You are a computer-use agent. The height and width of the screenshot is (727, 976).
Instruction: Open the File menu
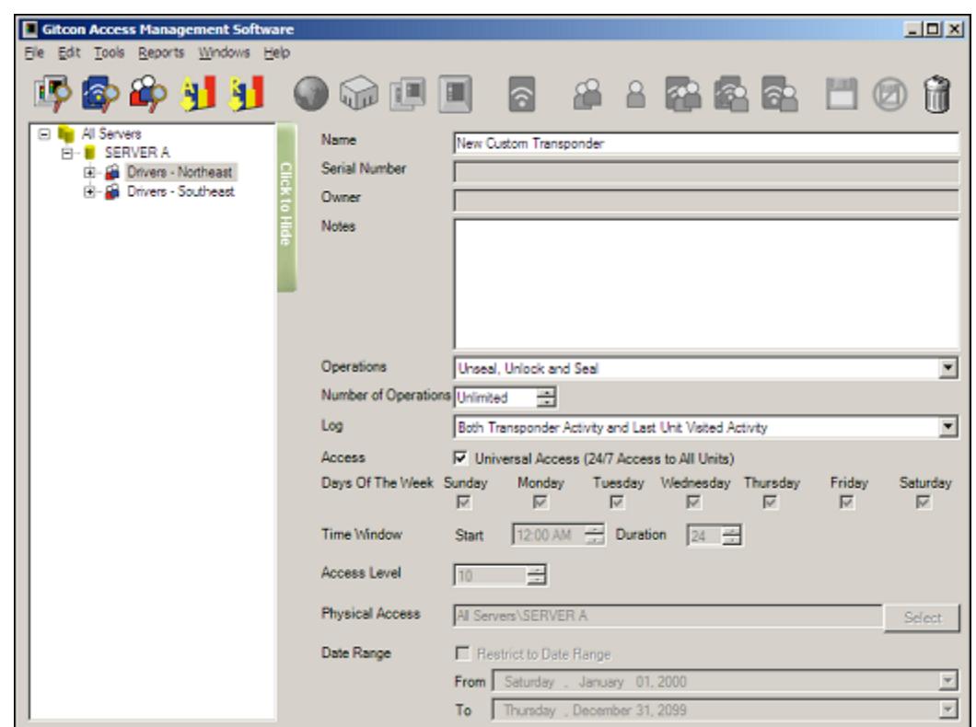coord(34,52)
